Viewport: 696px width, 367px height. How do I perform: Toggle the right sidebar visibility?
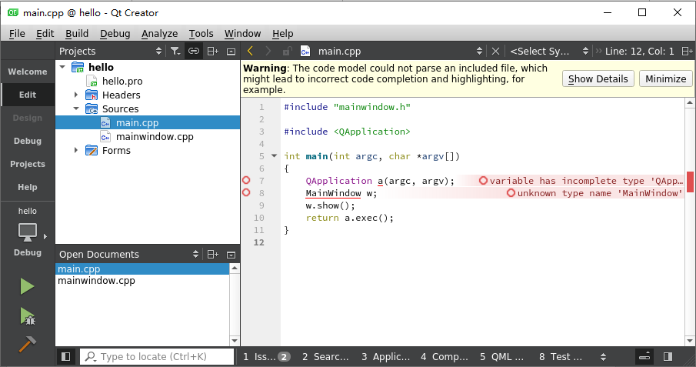click(x=668, y=356)
